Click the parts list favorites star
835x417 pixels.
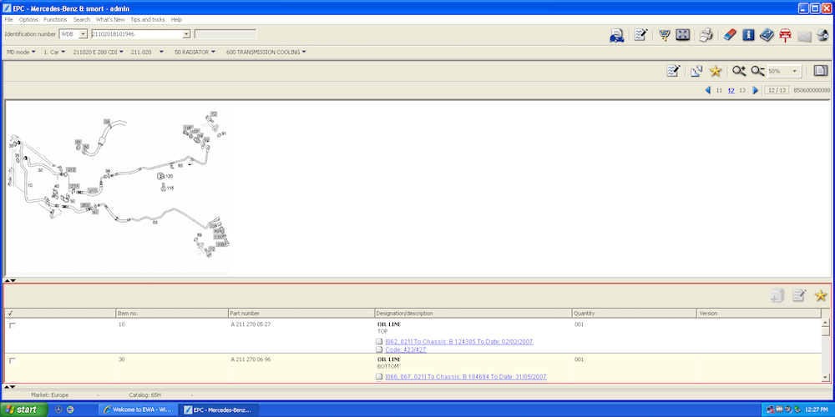[x=821, y=296]
